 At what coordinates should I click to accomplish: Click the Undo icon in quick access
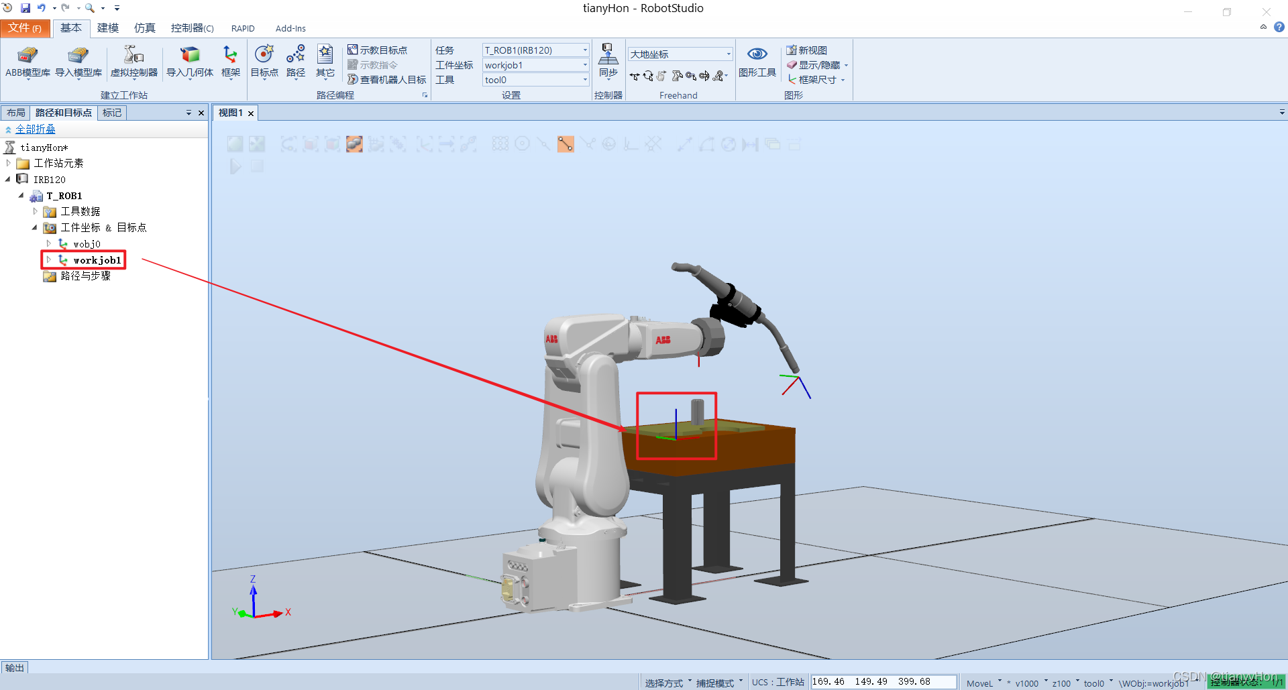click(42, 8)
